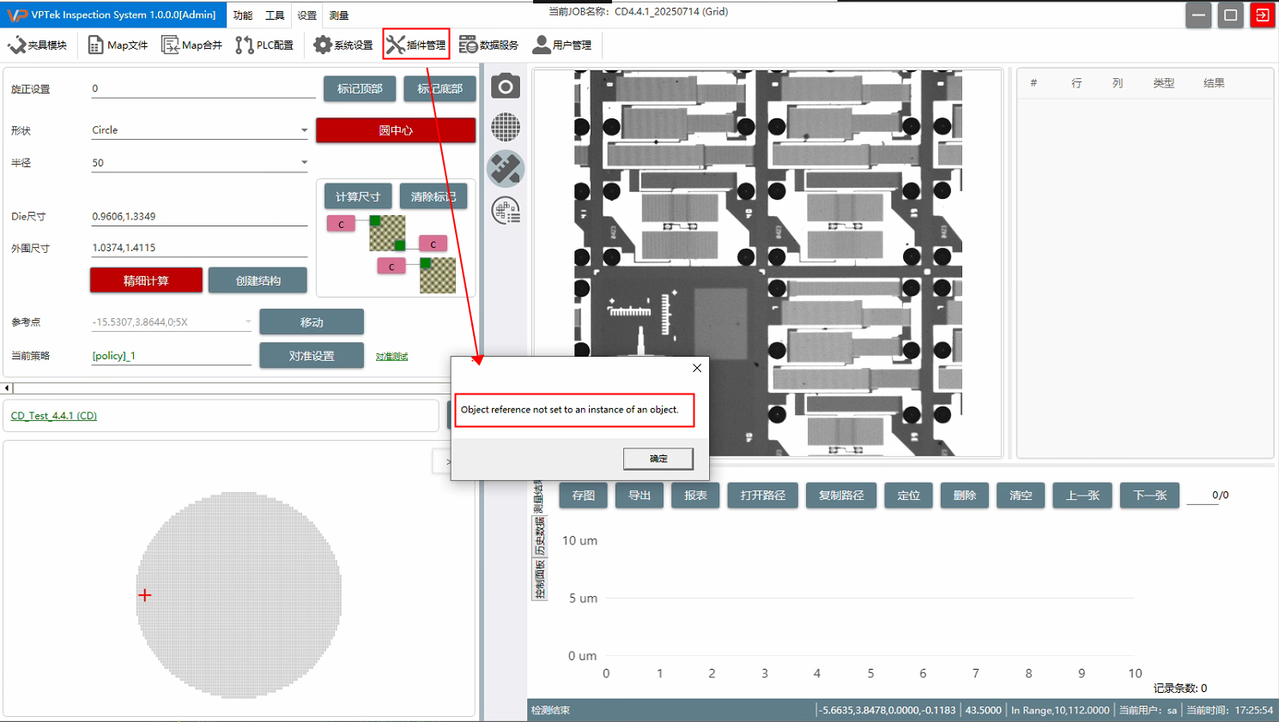Screen dimensions: 1279x722
Task: Open the PLC配置 toolbar item
Action: tap(264, 45)
